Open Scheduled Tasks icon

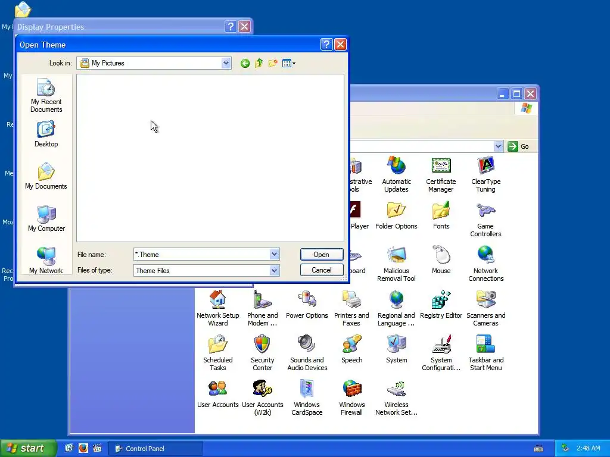click(x=217, y=353)
